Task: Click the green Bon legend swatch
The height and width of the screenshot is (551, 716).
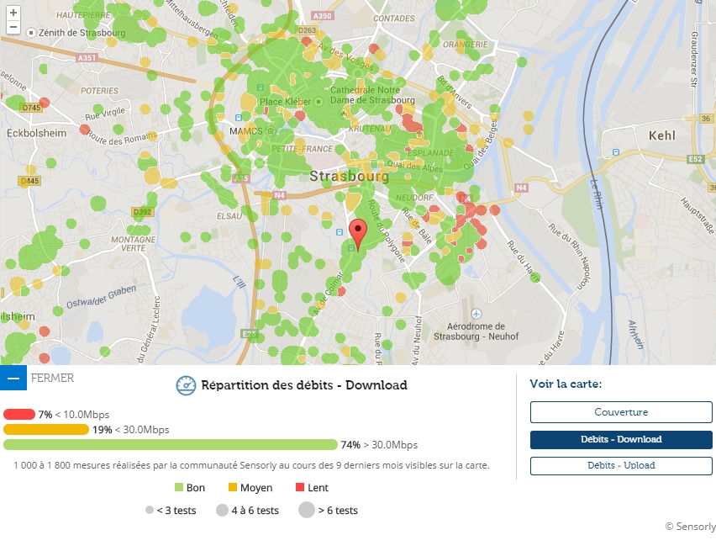Action: (x=179, y=487)
